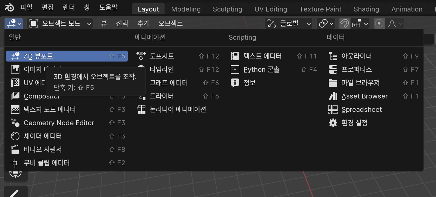
Task: Switch to the Sculpting workspace tab
Action: pos(227,9)
